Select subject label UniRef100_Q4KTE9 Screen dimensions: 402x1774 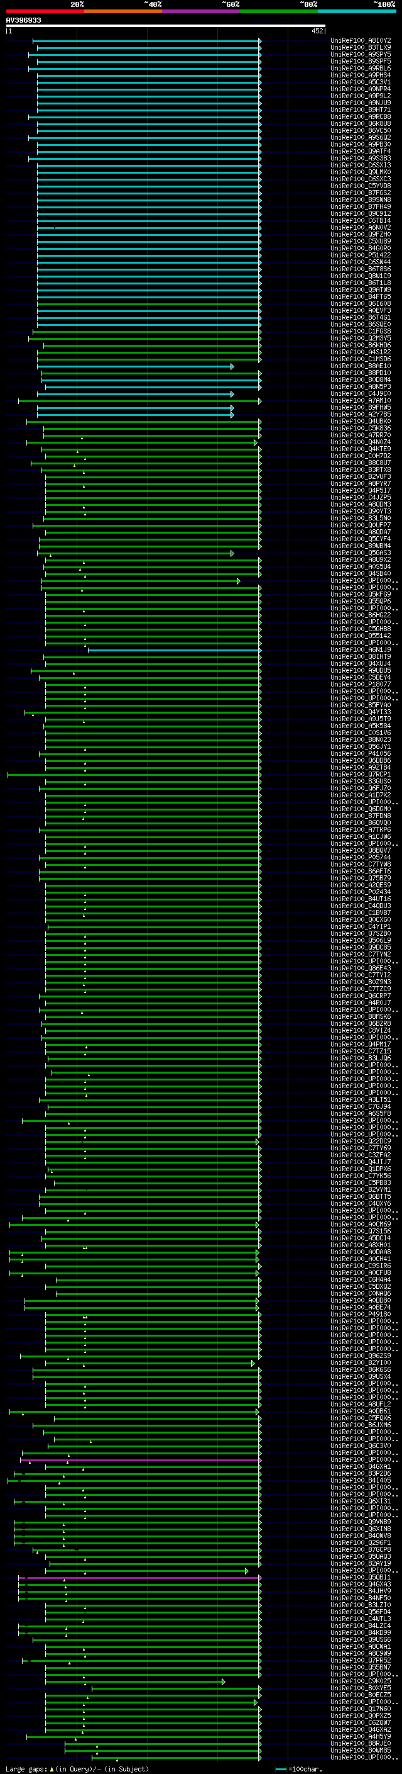[x=361, y=449]
